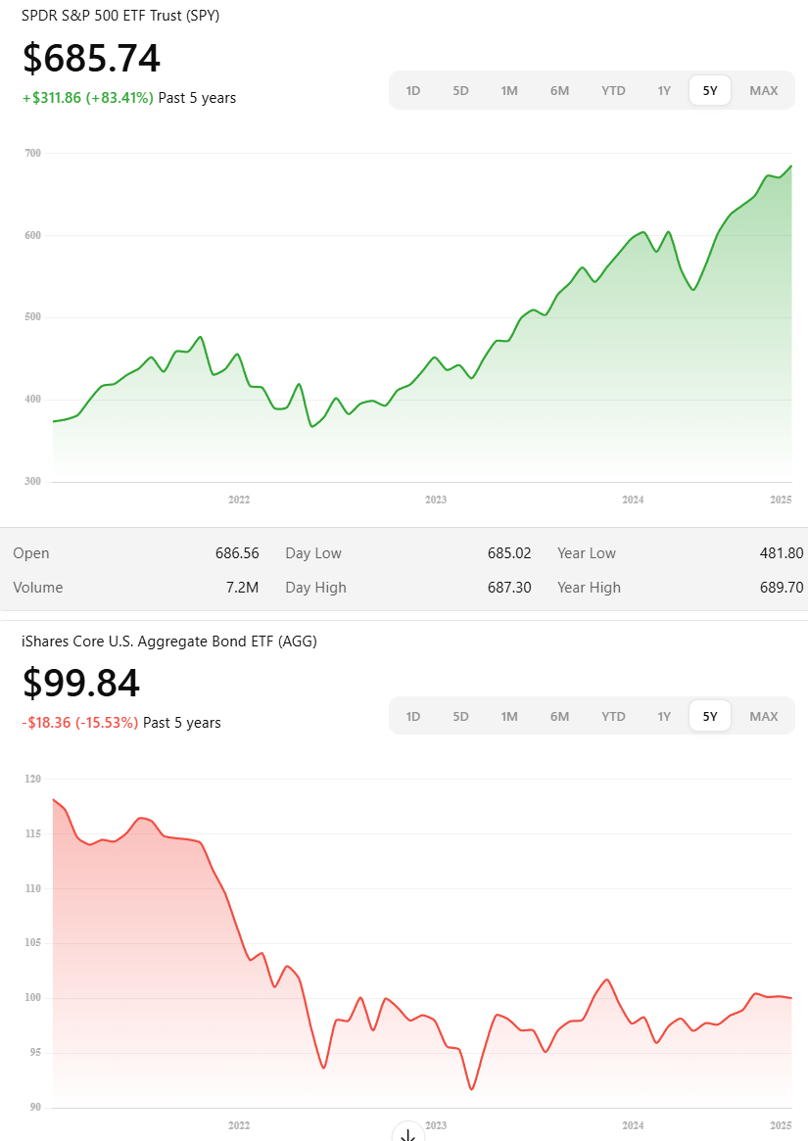Switch the AGG chart to 1Y
Viewport: 808px width, 1141px height.
pyautogui.click(x=664, y=716)
